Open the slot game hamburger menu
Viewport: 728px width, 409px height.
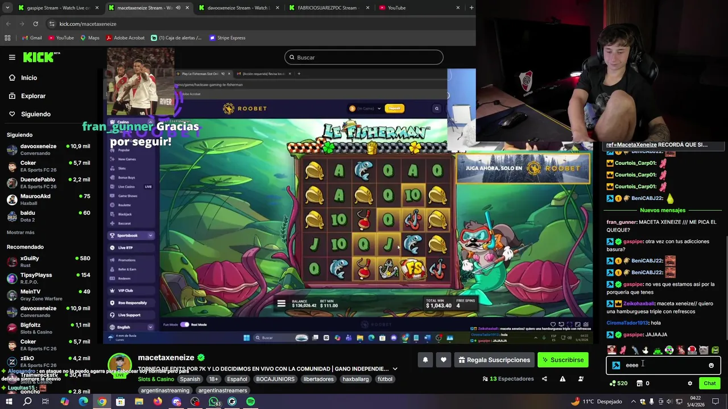(x=281, y=303)
